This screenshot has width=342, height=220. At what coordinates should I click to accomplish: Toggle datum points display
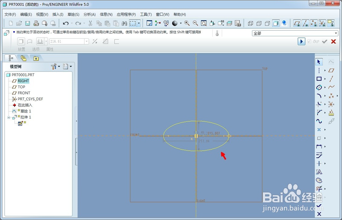[x=314, y=23]
